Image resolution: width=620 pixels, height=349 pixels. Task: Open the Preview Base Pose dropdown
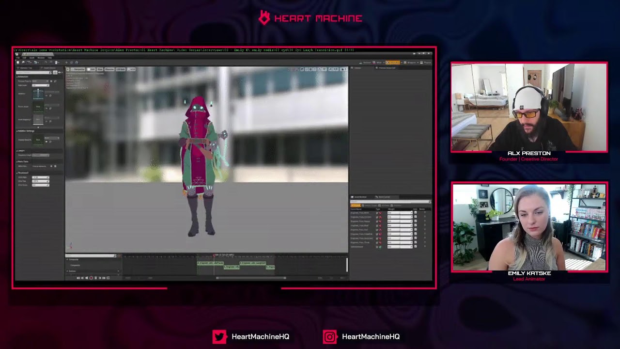52,138
